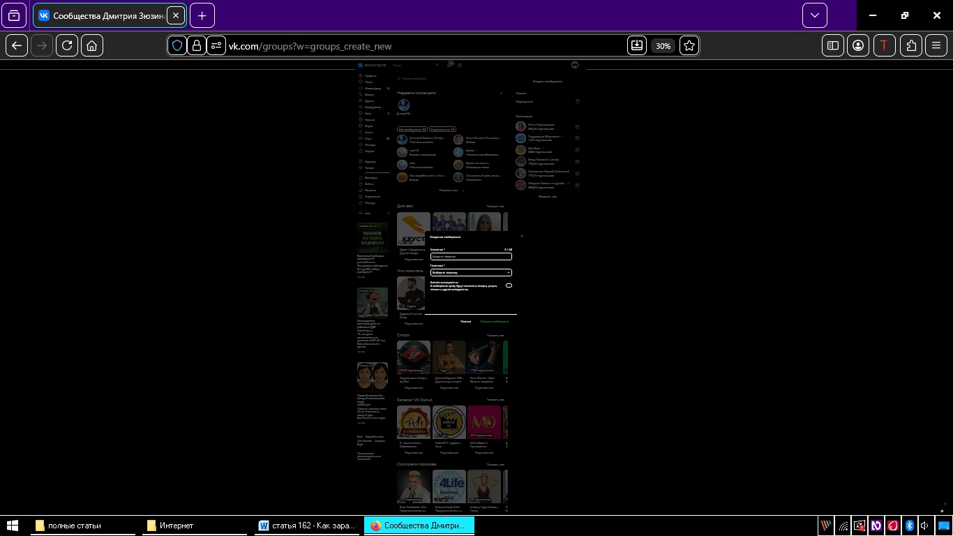Viewport: 953px width, 536px height.
Task: Open the downloads panel in the toolbar
Action: (636, 45)
